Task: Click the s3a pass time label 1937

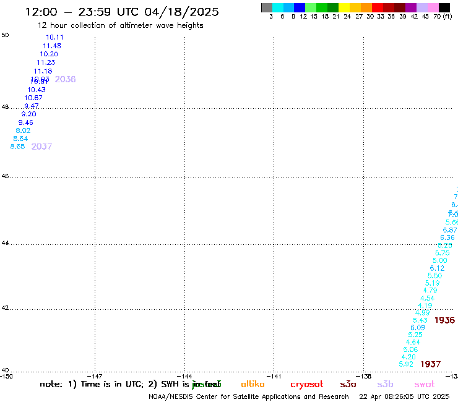Action: (431, 364)
